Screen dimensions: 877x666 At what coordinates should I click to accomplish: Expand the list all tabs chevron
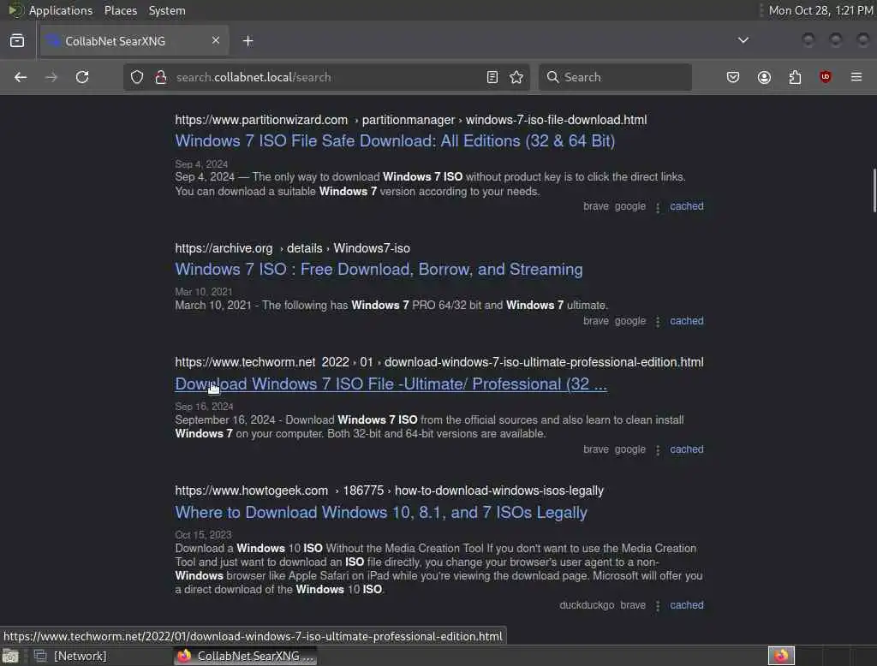coord(743,40)
